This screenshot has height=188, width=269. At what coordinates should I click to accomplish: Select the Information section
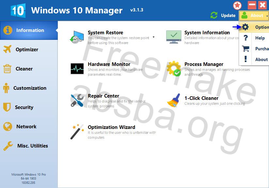(x=29, y=30)
